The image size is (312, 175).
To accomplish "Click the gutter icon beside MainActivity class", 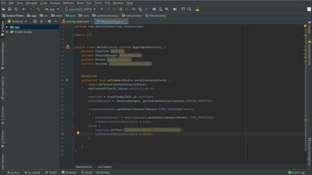I will [x=68, y=47].
